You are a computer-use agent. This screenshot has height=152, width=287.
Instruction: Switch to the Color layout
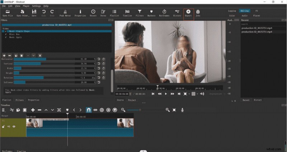[232, 16]
